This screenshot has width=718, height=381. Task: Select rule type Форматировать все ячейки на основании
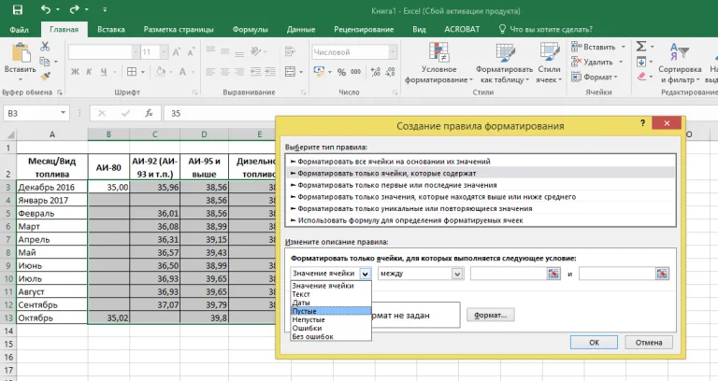coord(480,162)
